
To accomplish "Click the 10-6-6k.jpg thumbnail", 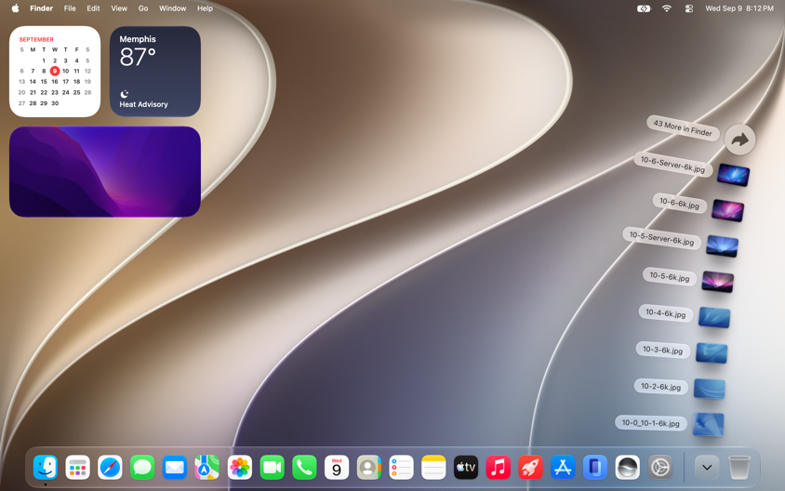I will coord(727,210).
